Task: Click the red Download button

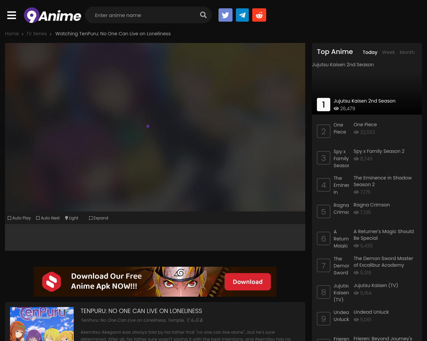Action: [248, 282]
